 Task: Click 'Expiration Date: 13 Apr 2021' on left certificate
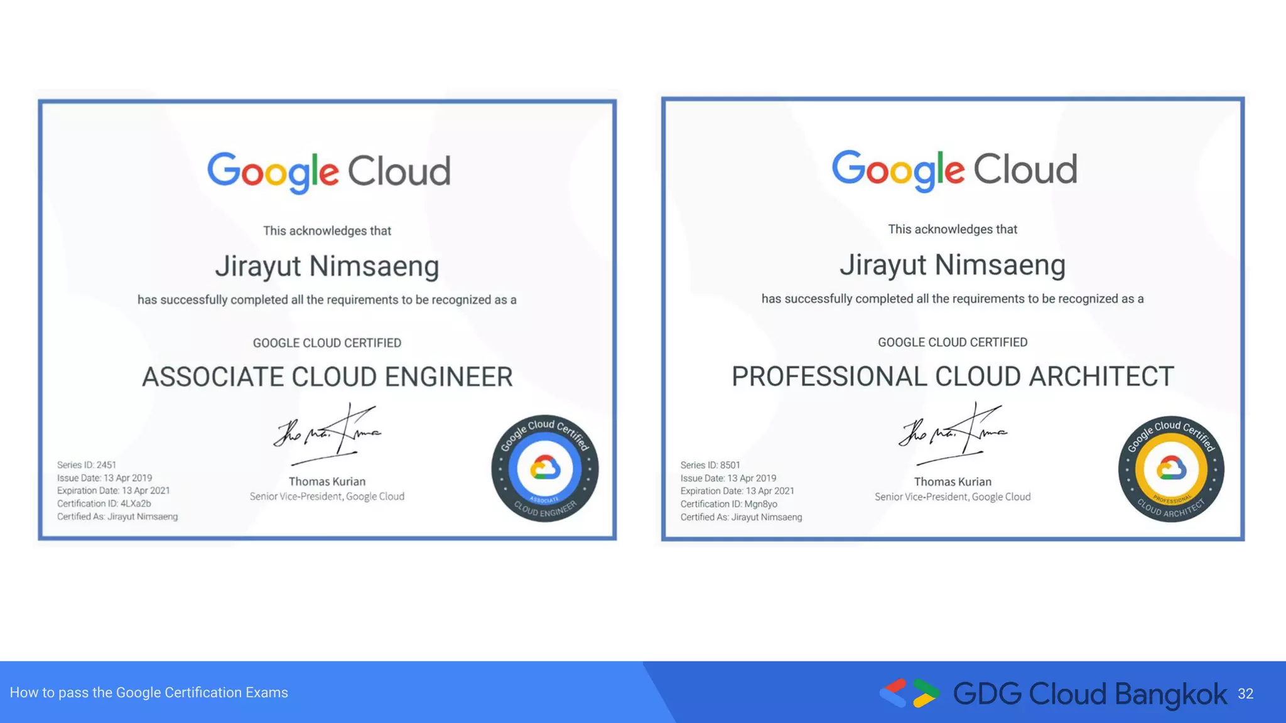click(x=114, y=491)
